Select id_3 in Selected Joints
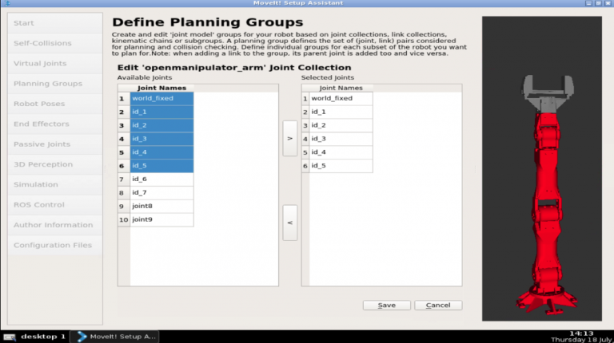Image resolution: width=614 pixels, height=343 pixels. coord(341,139)
